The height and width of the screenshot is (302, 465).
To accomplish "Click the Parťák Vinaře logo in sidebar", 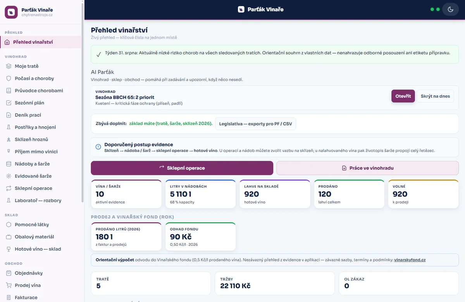I will coord(11,12).
